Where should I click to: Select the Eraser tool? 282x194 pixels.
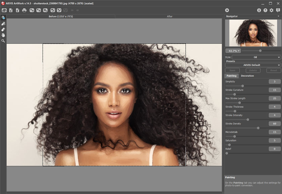3,29
